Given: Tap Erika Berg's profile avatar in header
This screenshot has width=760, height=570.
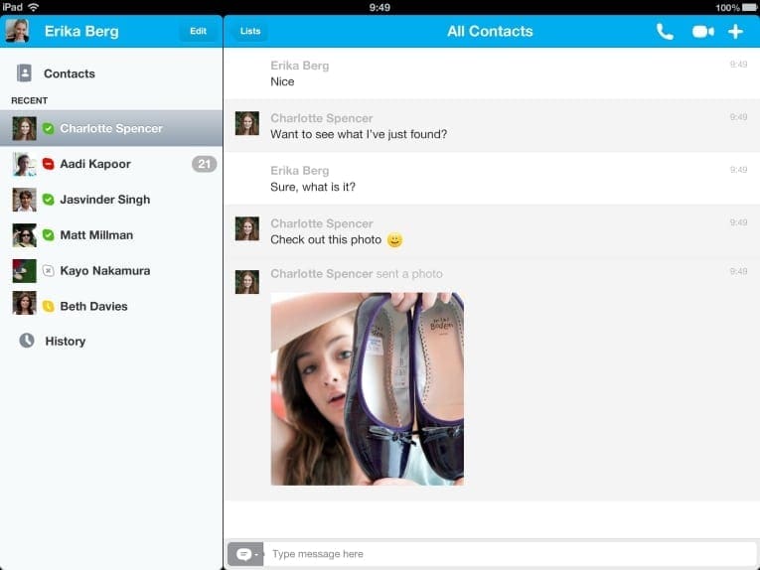Looking at the screenshot, I should pos(17,31).
